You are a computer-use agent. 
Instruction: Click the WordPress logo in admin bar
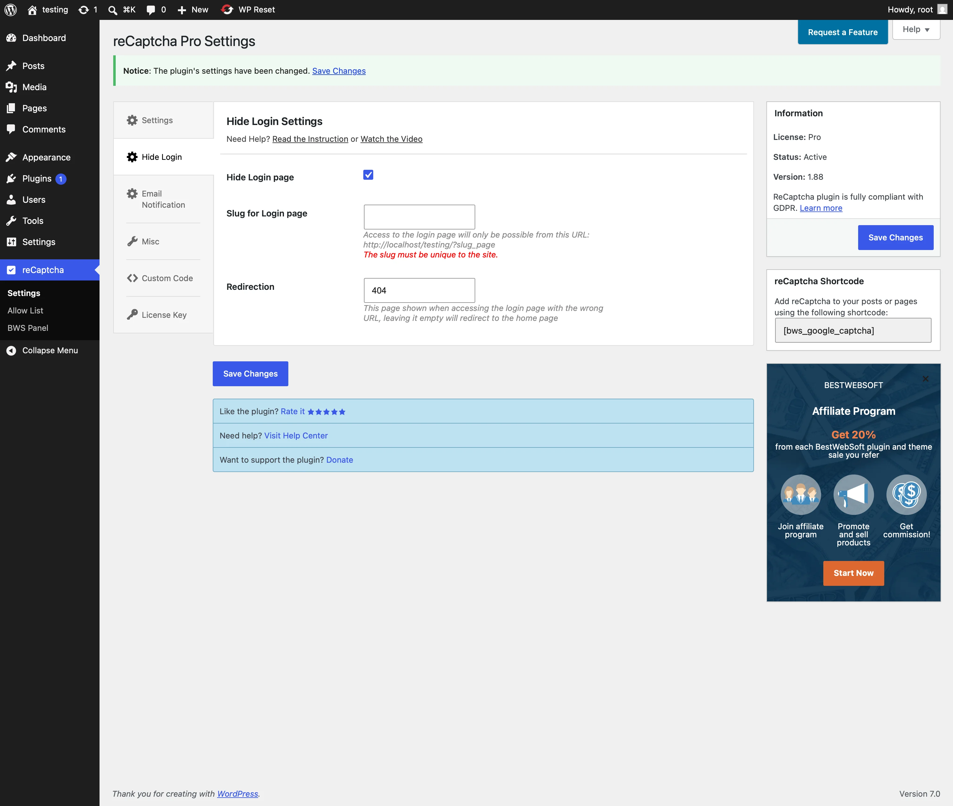point(11,10)
